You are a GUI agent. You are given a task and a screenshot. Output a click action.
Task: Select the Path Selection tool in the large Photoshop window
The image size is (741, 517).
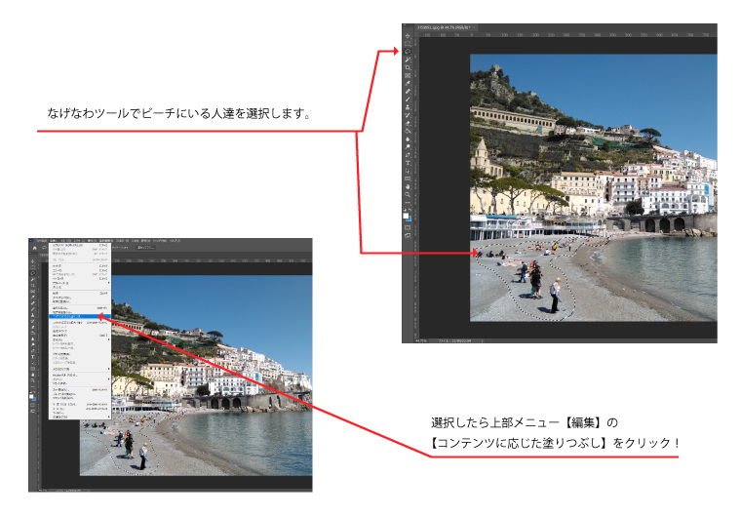pyautogui.click(x=408, y=171)
